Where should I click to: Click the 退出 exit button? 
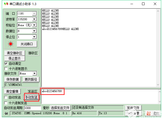click(153, 113)
